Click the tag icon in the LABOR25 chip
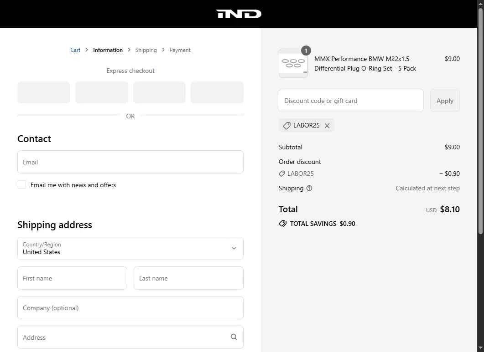484x352 pixels. (287, 125)
